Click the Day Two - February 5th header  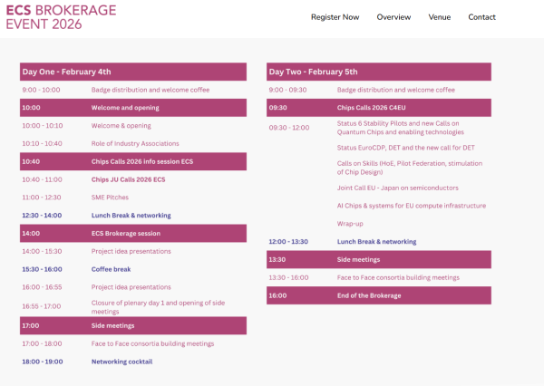(x=378, y=72)
